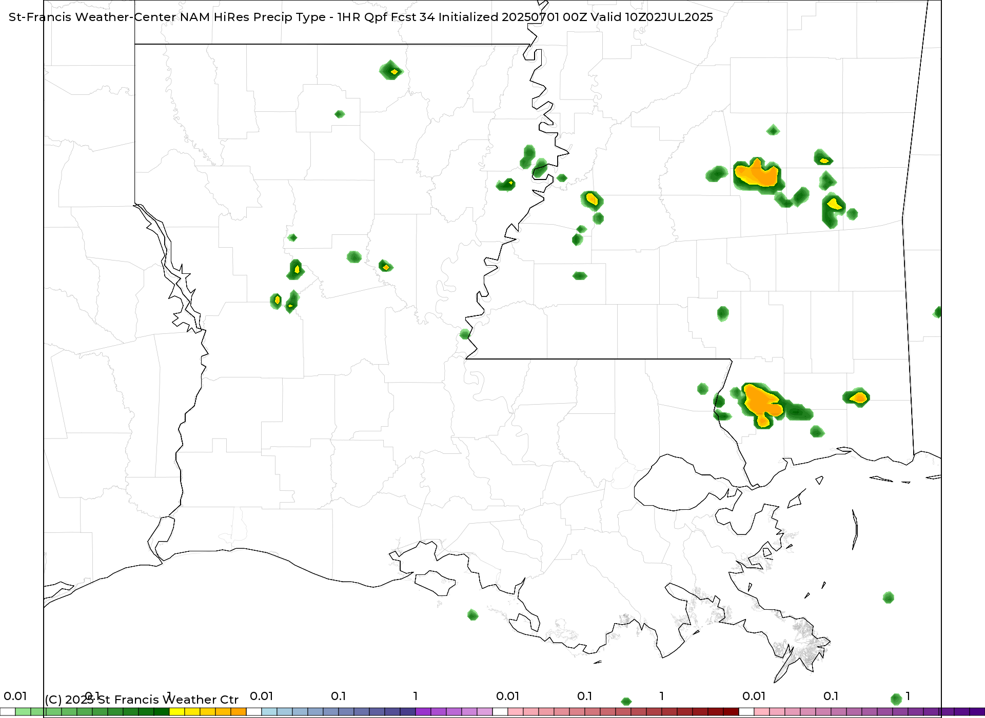Click the "1" label above the dark red scale
Screen dimensions: 985x718
[662, 696]
